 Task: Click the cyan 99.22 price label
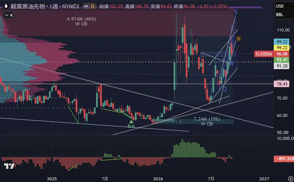281,41
